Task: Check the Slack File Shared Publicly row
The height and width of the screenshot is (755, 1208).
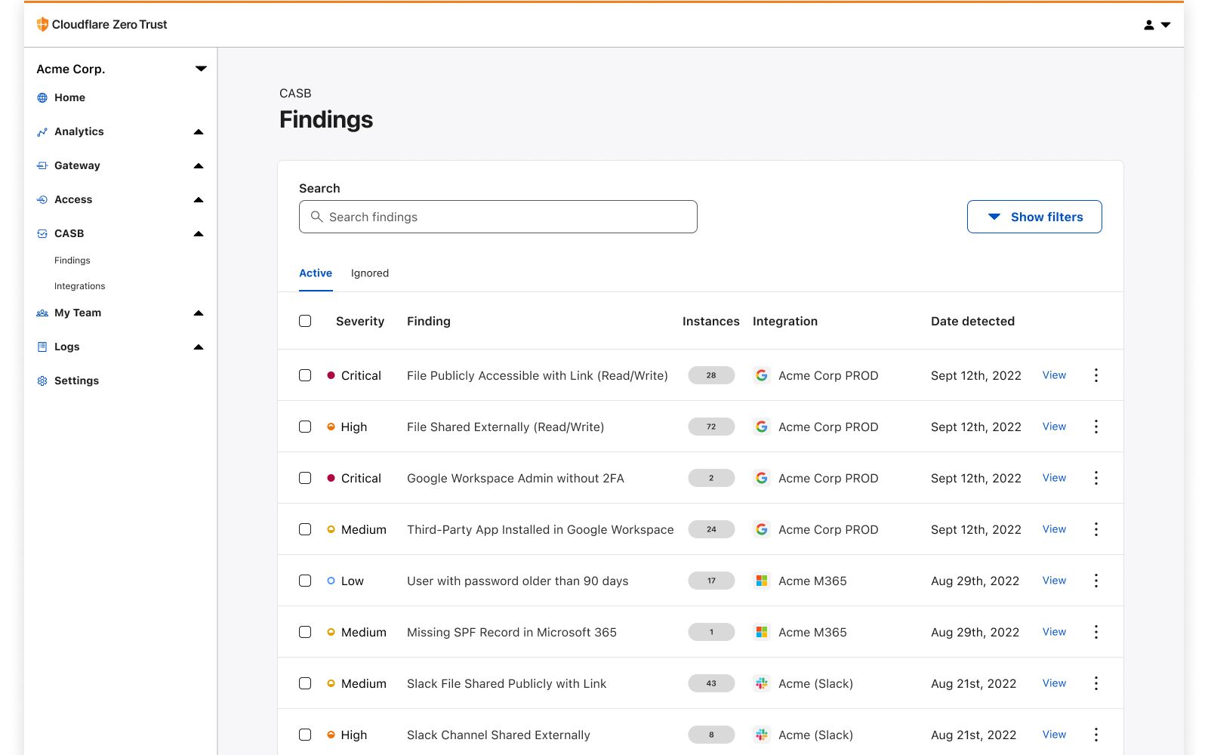Action: coord(305,683)
